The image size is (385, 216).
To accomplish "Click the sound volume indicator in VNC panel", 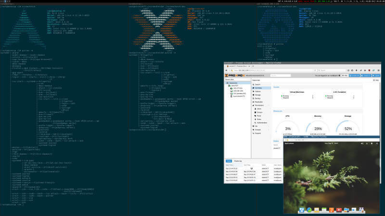I will (x=362, y=144).
